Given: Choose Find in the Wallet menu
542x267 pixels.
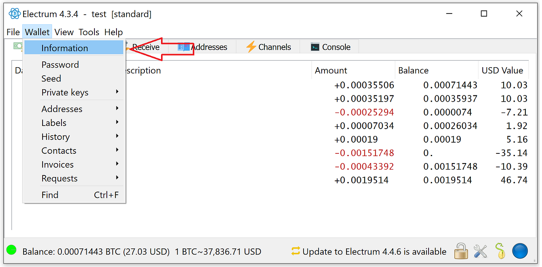Looking at the screenshot, I should (74, 195).
